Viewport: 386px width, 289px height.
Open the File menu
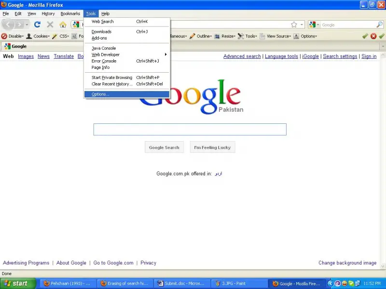[x=6, y=13]
